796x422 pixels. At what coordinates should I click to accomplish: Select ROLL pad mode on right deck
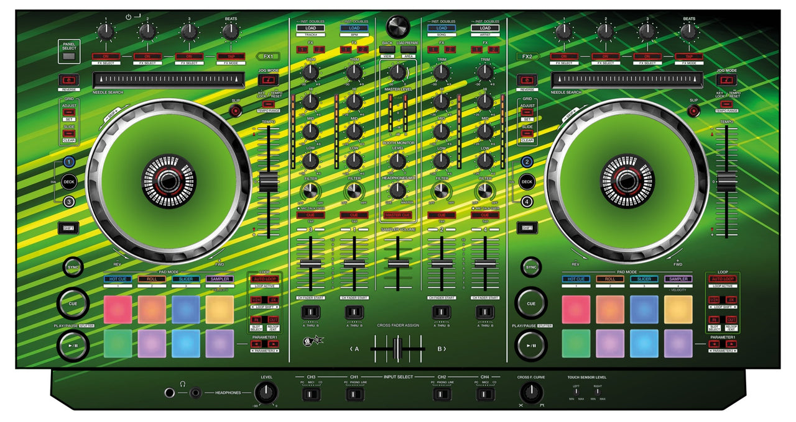click(609, 279)
